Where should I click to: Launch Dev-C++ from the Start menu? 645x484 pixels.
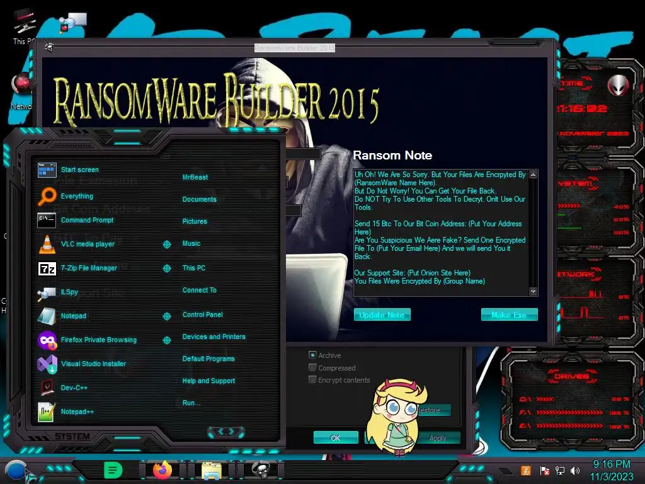(63, 388)
